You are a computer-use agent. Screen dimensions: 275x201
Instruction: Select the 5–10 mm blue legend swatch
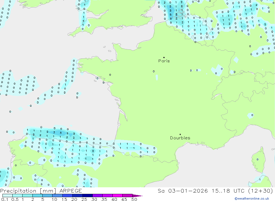click(48, 196)
